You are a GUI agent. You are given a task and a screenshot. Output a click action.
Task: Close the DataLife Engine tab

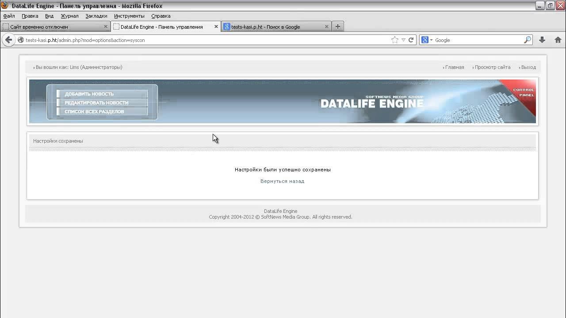click(x=216, y=26)
